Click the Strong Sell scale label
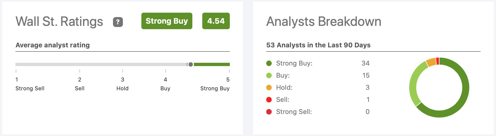496x136 pixels. coord(30,88)
